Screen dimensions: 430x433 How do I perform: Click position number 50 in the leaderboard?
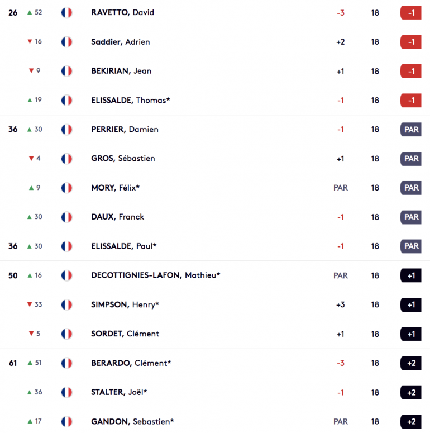(x=13, y=275)
